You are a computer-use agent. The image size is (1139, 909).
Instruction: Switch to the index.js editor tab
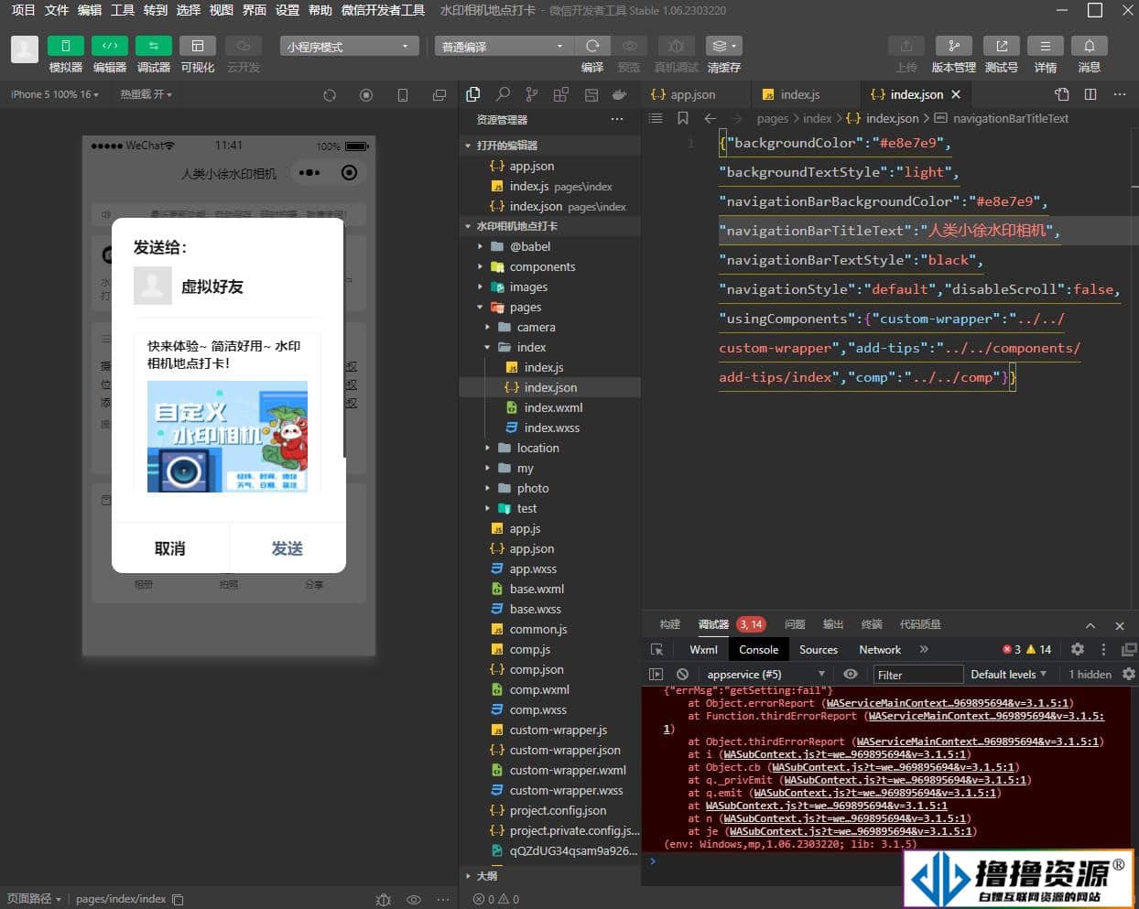(800, 94)
